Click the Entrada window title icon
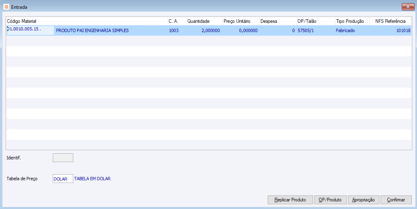The width and height of the screenshot is (417, 209). pos(6,7)
